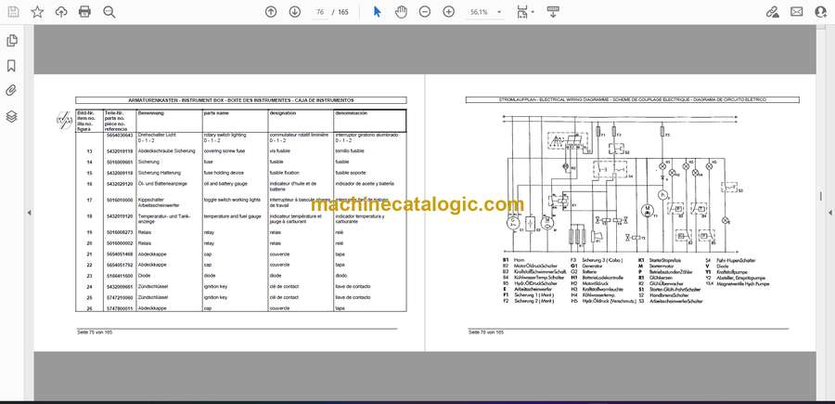
Task: Bookmark this document with the star icon
Action: point(37,12)
